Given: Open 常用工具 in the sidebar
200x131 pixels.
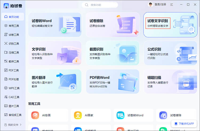Looking at the screenshot, I should coord(13,26).
